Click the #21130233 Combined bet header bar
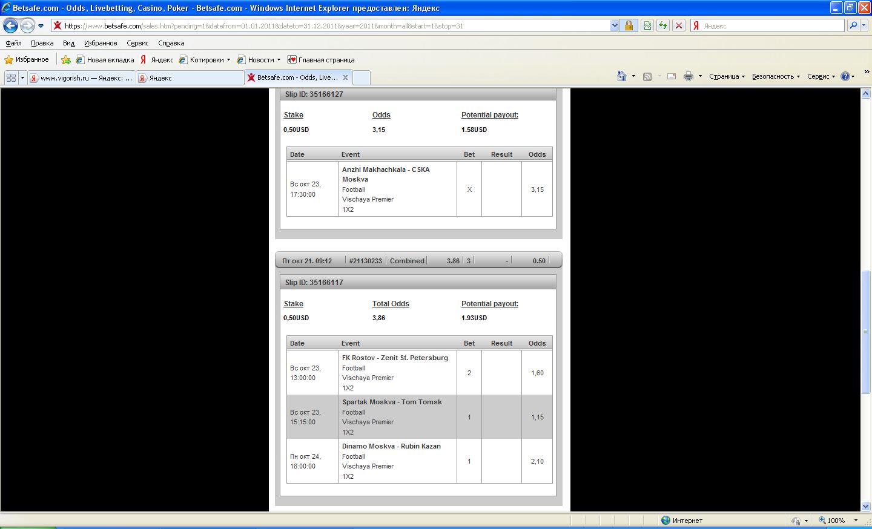The width and height of the screenshot is (872, 529). coord(418,260)
